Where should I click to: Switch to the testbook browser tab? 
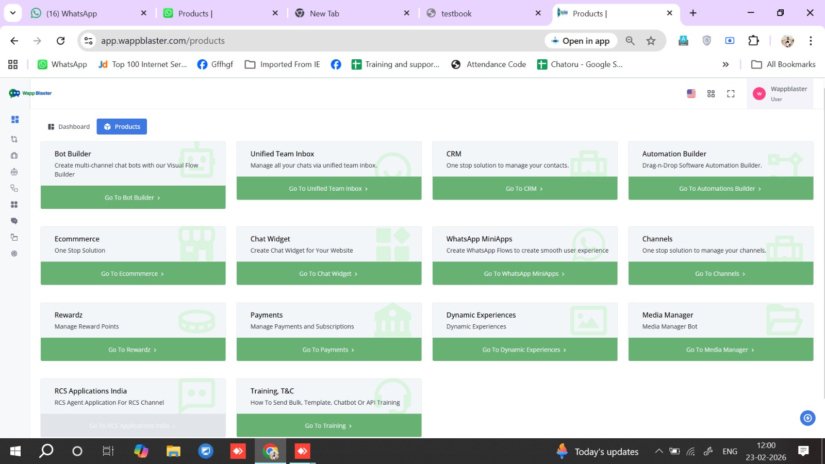point(484,13)
